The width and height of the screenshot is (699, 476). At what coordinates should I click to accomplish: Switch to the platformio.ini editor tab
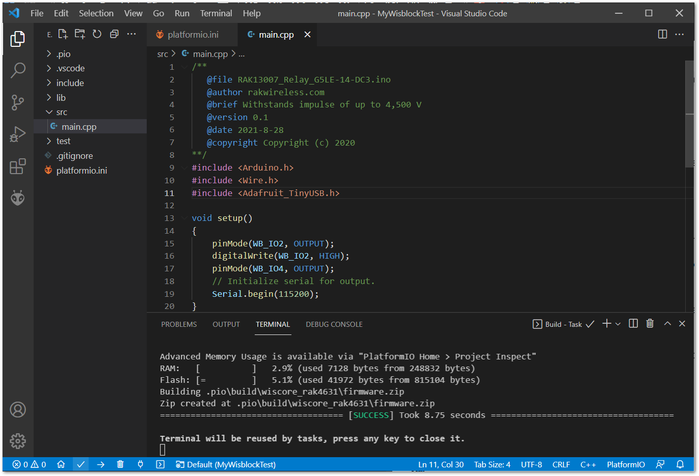click(x=193, y=35)
